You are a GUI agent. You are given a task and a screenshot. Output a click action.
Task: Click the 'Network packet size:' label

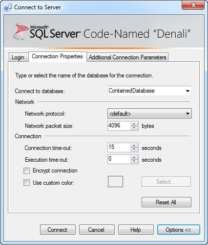[x=49, y=126]
